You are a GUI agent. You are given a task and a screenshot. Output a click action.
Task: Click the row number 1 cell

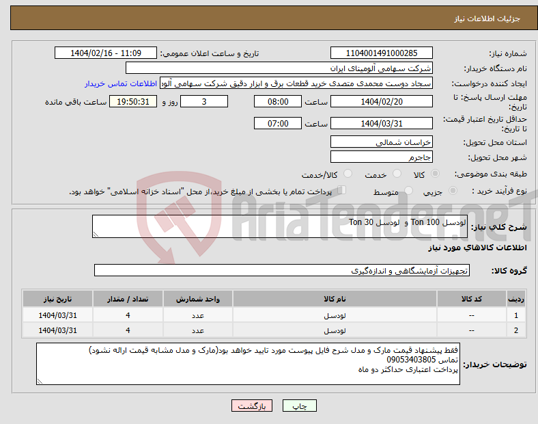(516, 315)
